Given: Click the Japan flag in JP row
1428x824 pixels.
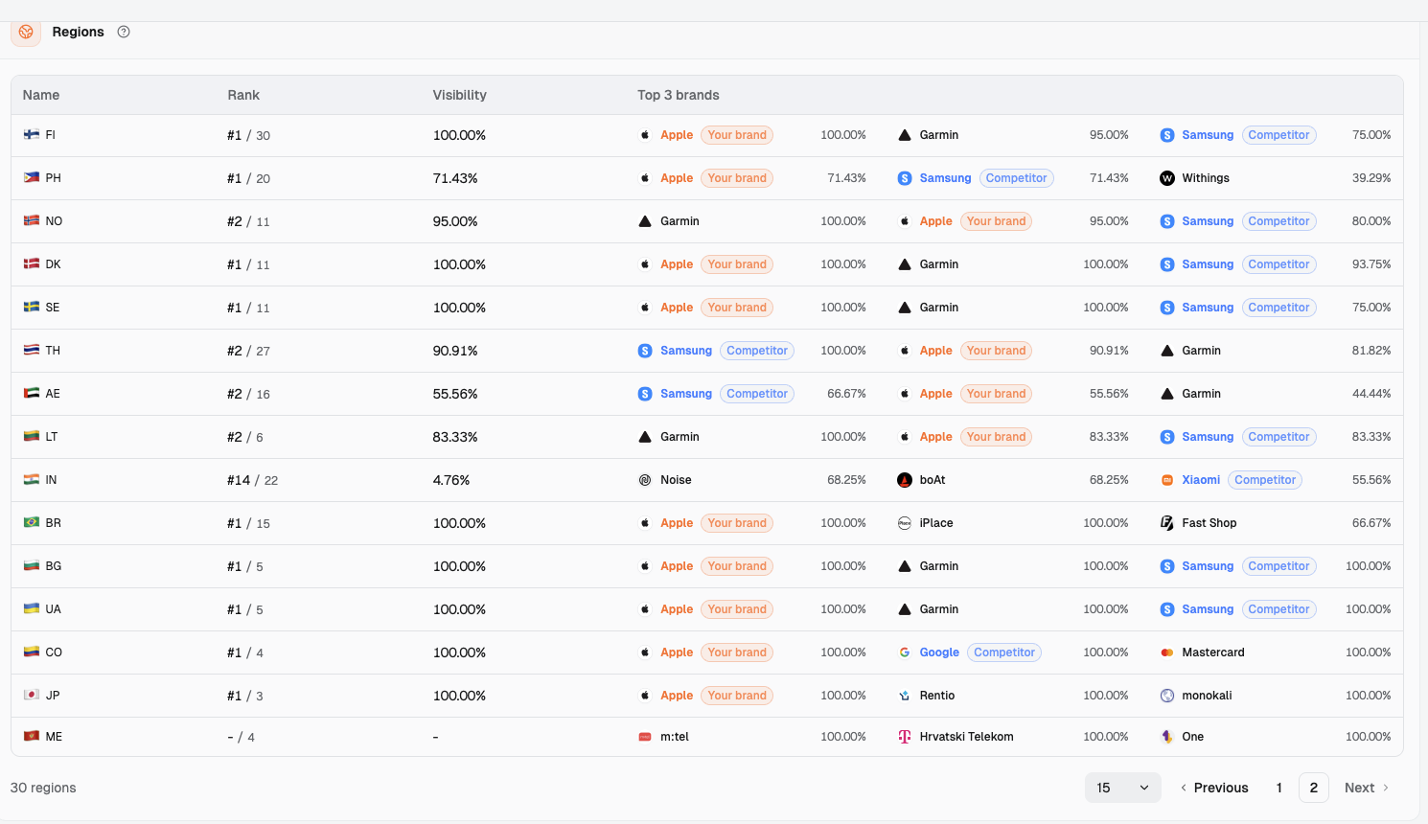Looking at the screenshot, I should [x=32, y=696].
